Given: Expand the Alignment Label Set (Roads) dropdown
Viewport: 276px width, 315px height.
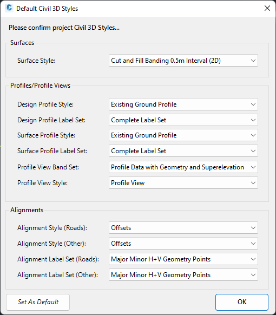Looking at the screenshot, I should point(183,259).
